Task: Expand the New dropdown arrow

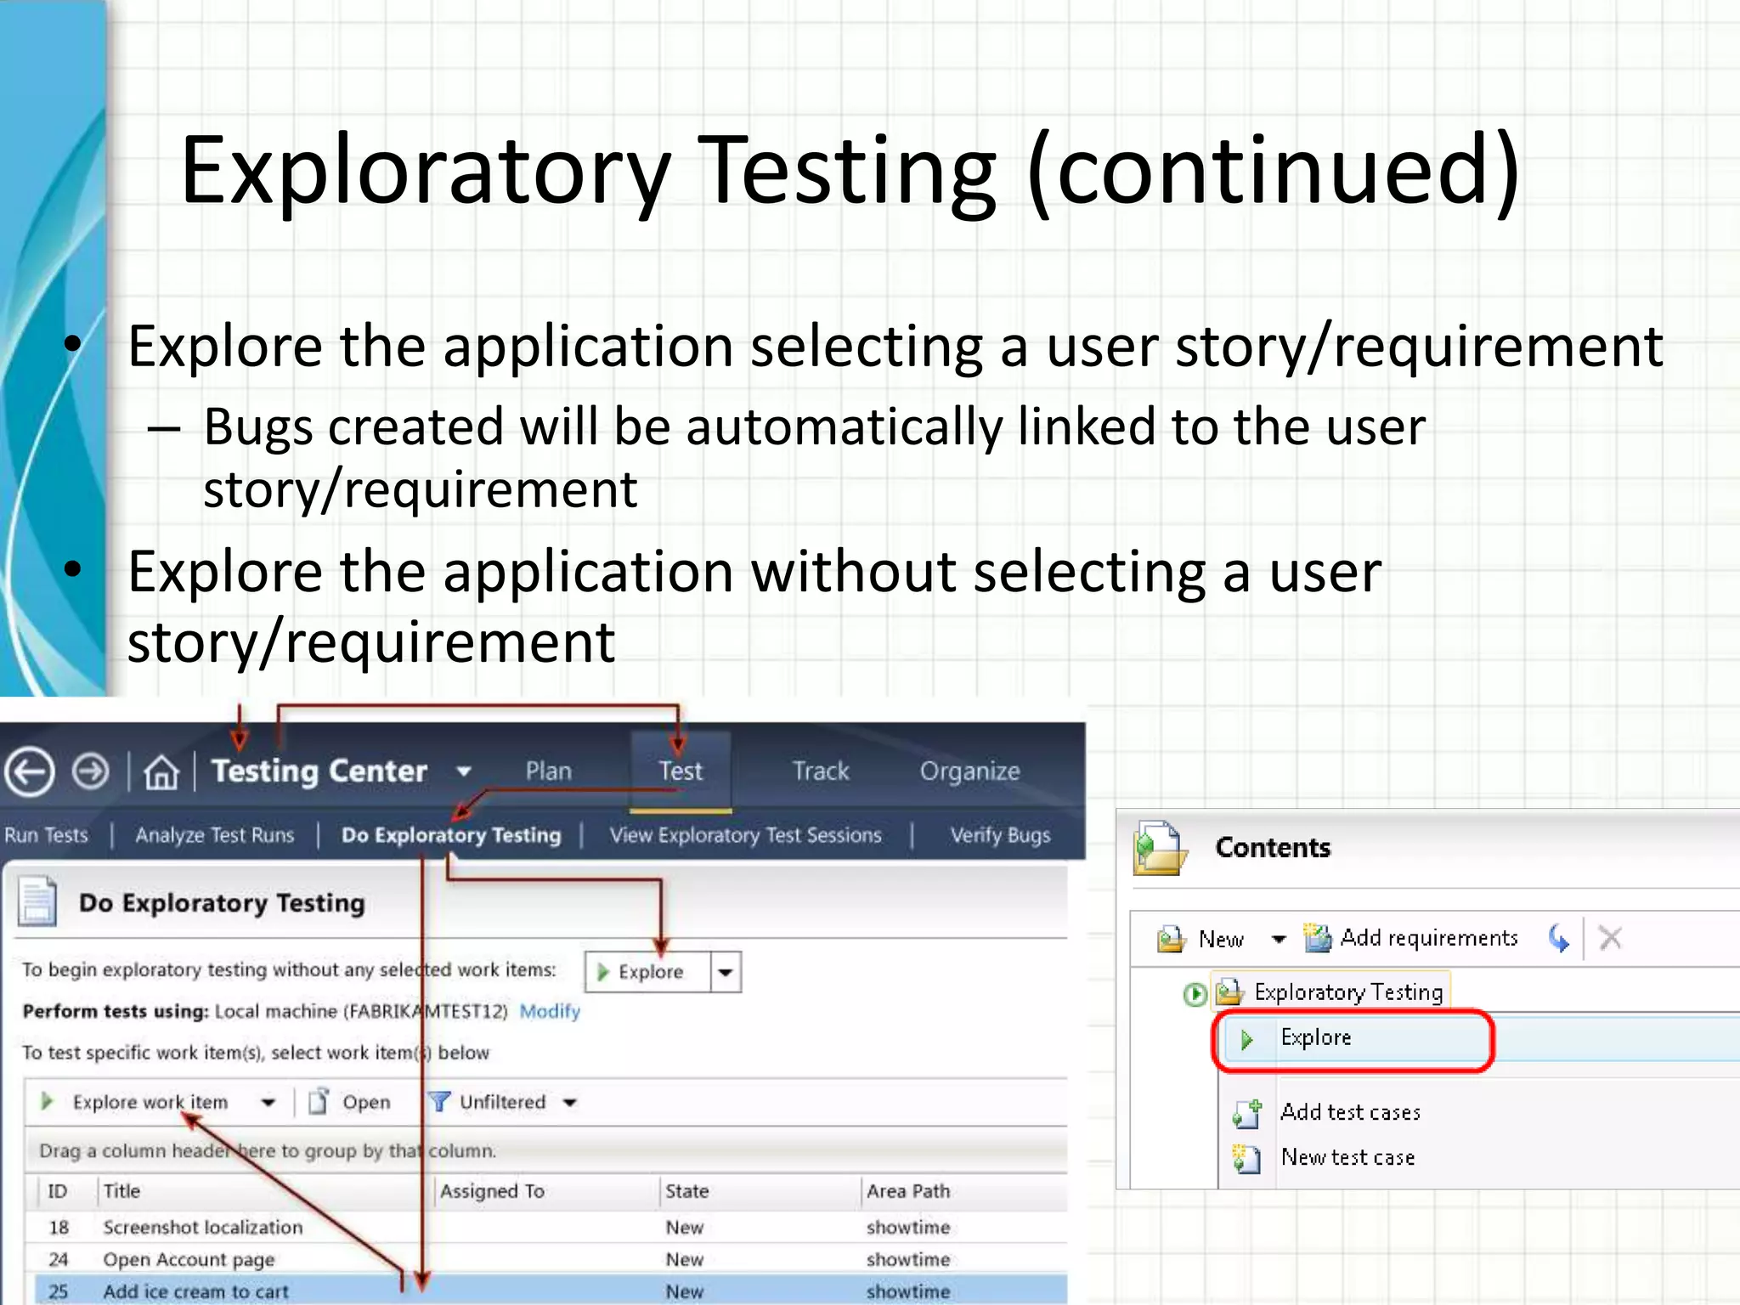Action: tap(1278, 939)
